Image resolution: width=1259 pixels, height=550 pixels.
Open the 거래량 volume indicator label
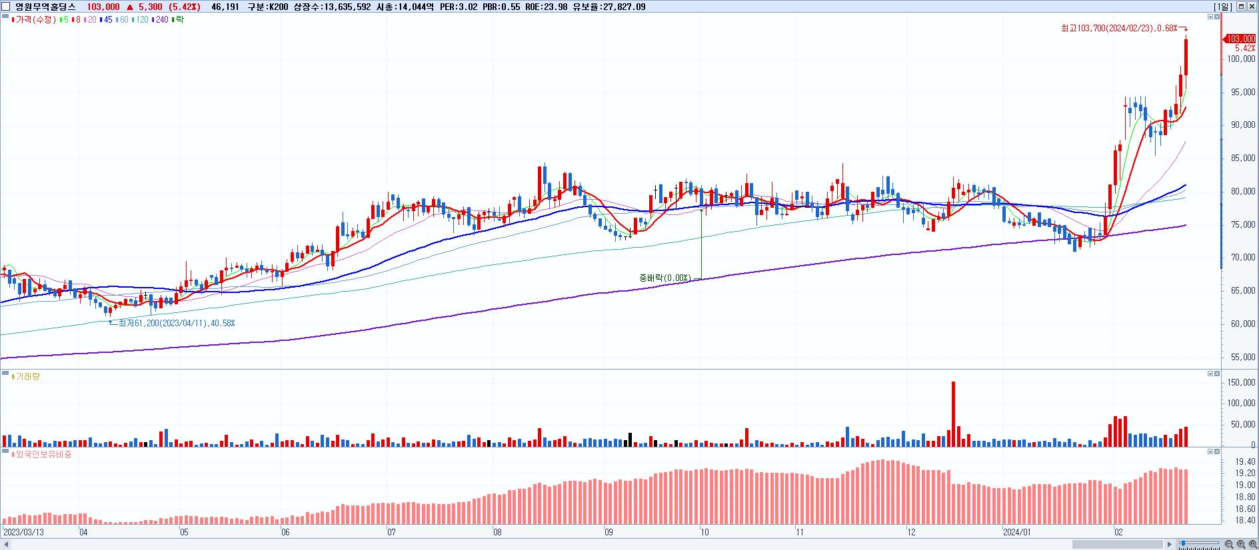click(x=27, y=376)
